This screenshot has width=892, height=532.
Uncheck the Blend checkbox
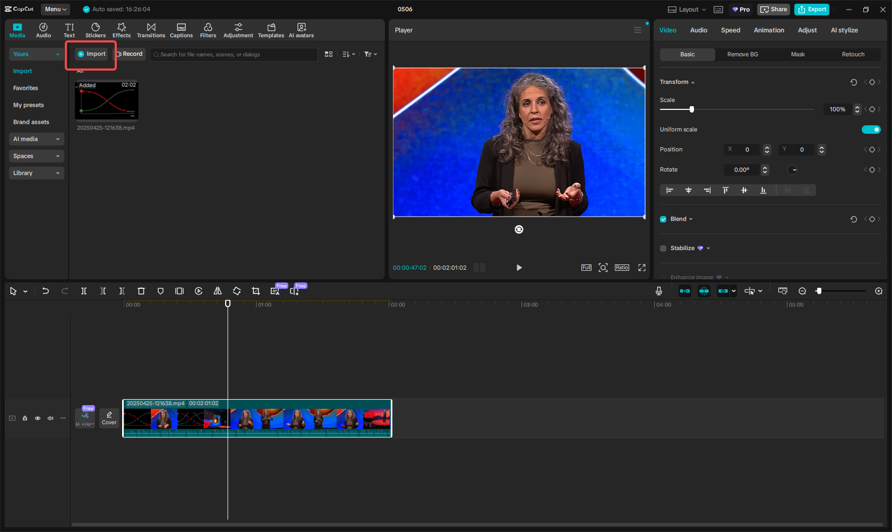tap(663, 219)
